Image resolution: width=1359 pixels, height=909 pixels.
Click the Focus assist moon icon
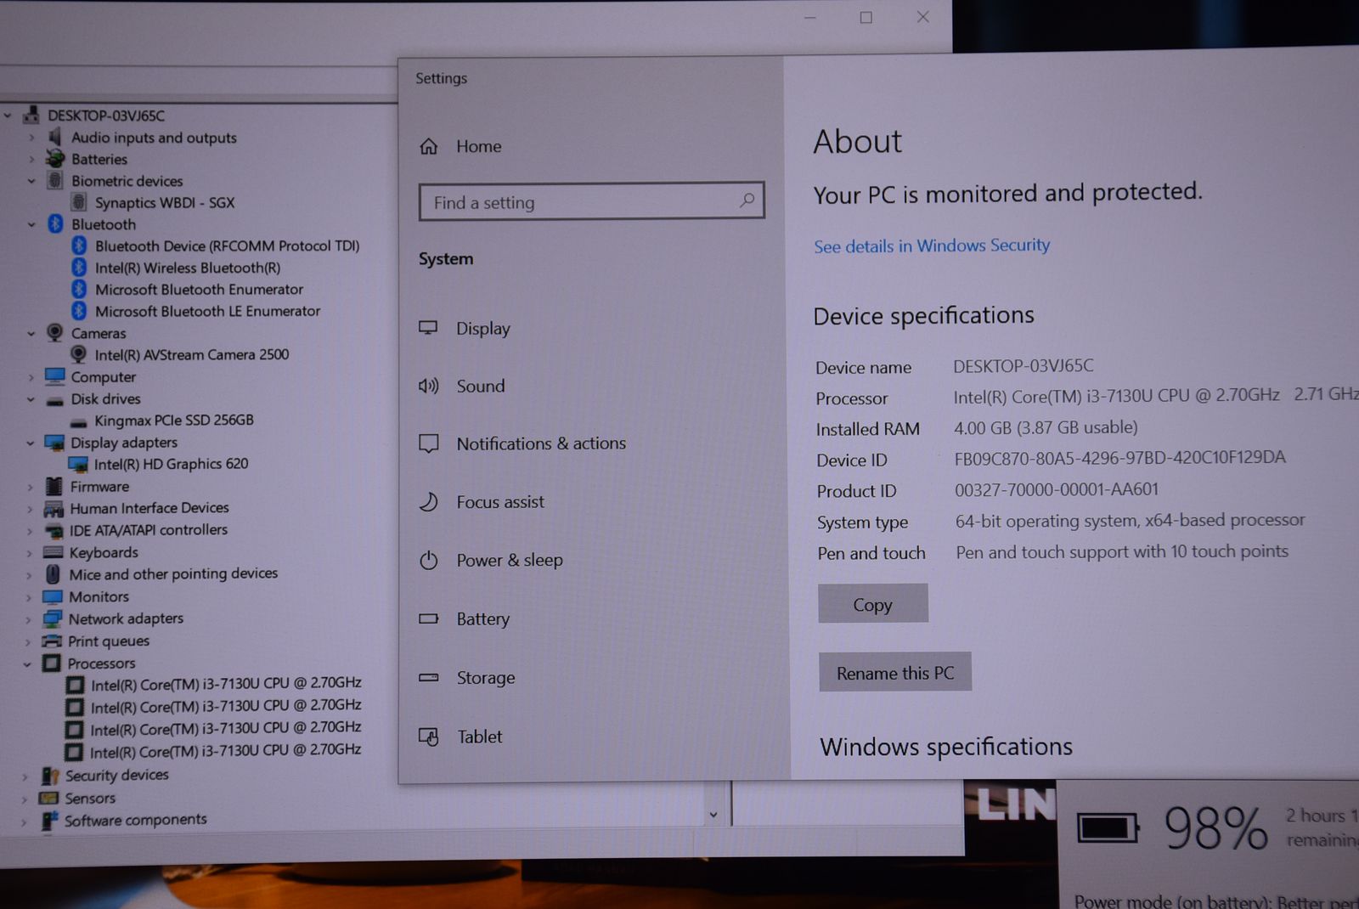(x=429, y=502)
